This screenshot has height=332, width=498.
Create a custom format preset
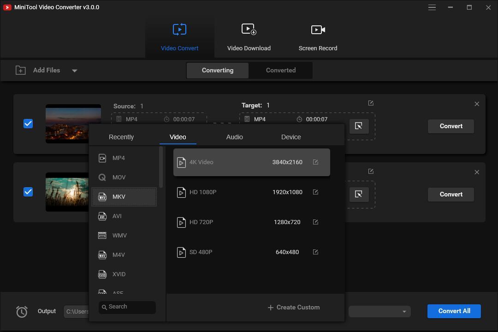point(293,308)
